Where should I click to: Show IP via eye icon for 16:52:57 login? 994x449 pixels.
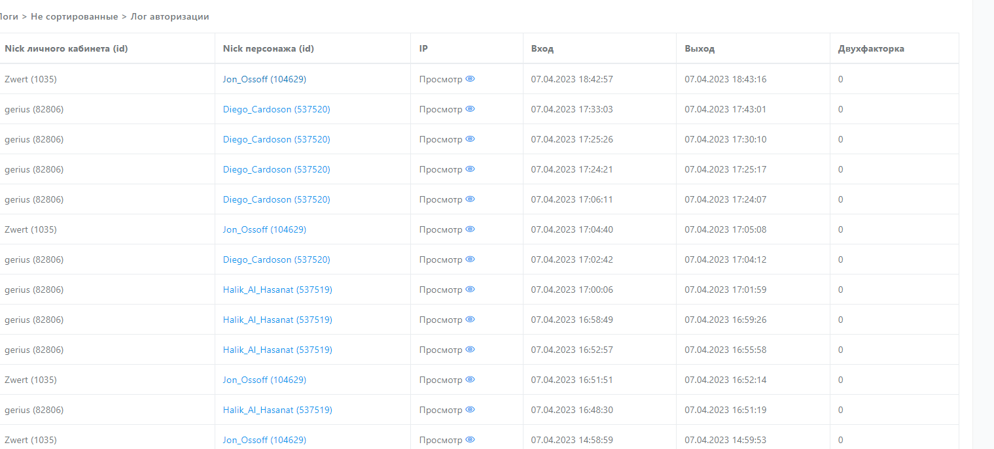[470, 350]
